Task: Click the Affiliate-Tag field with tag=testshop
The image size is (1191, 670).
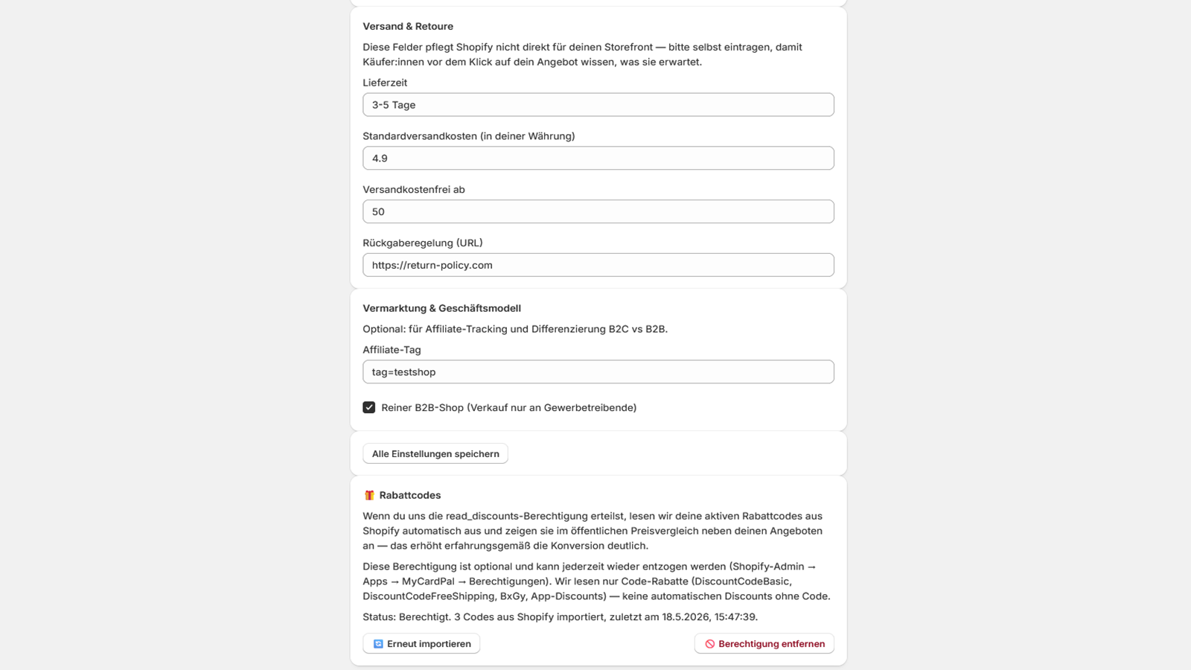Action: (598, 372)
